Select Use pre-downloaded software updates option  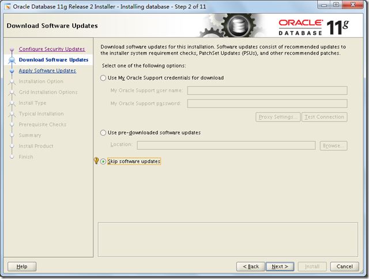tap(103, 133)
